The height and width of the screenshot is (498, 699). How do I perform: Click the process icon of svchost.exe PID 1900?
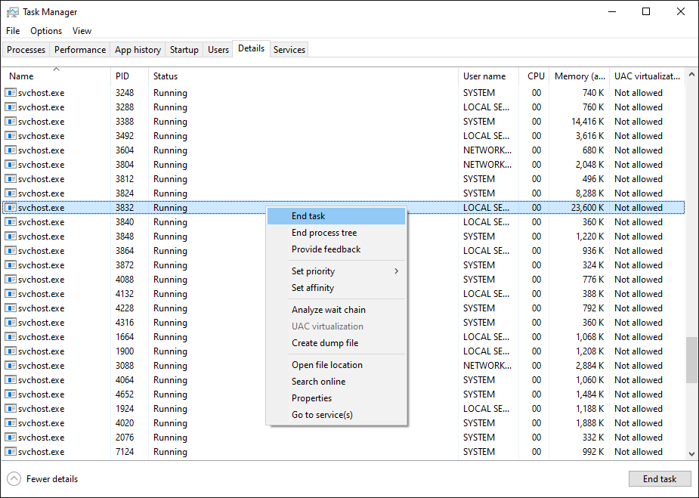(11, 351)
